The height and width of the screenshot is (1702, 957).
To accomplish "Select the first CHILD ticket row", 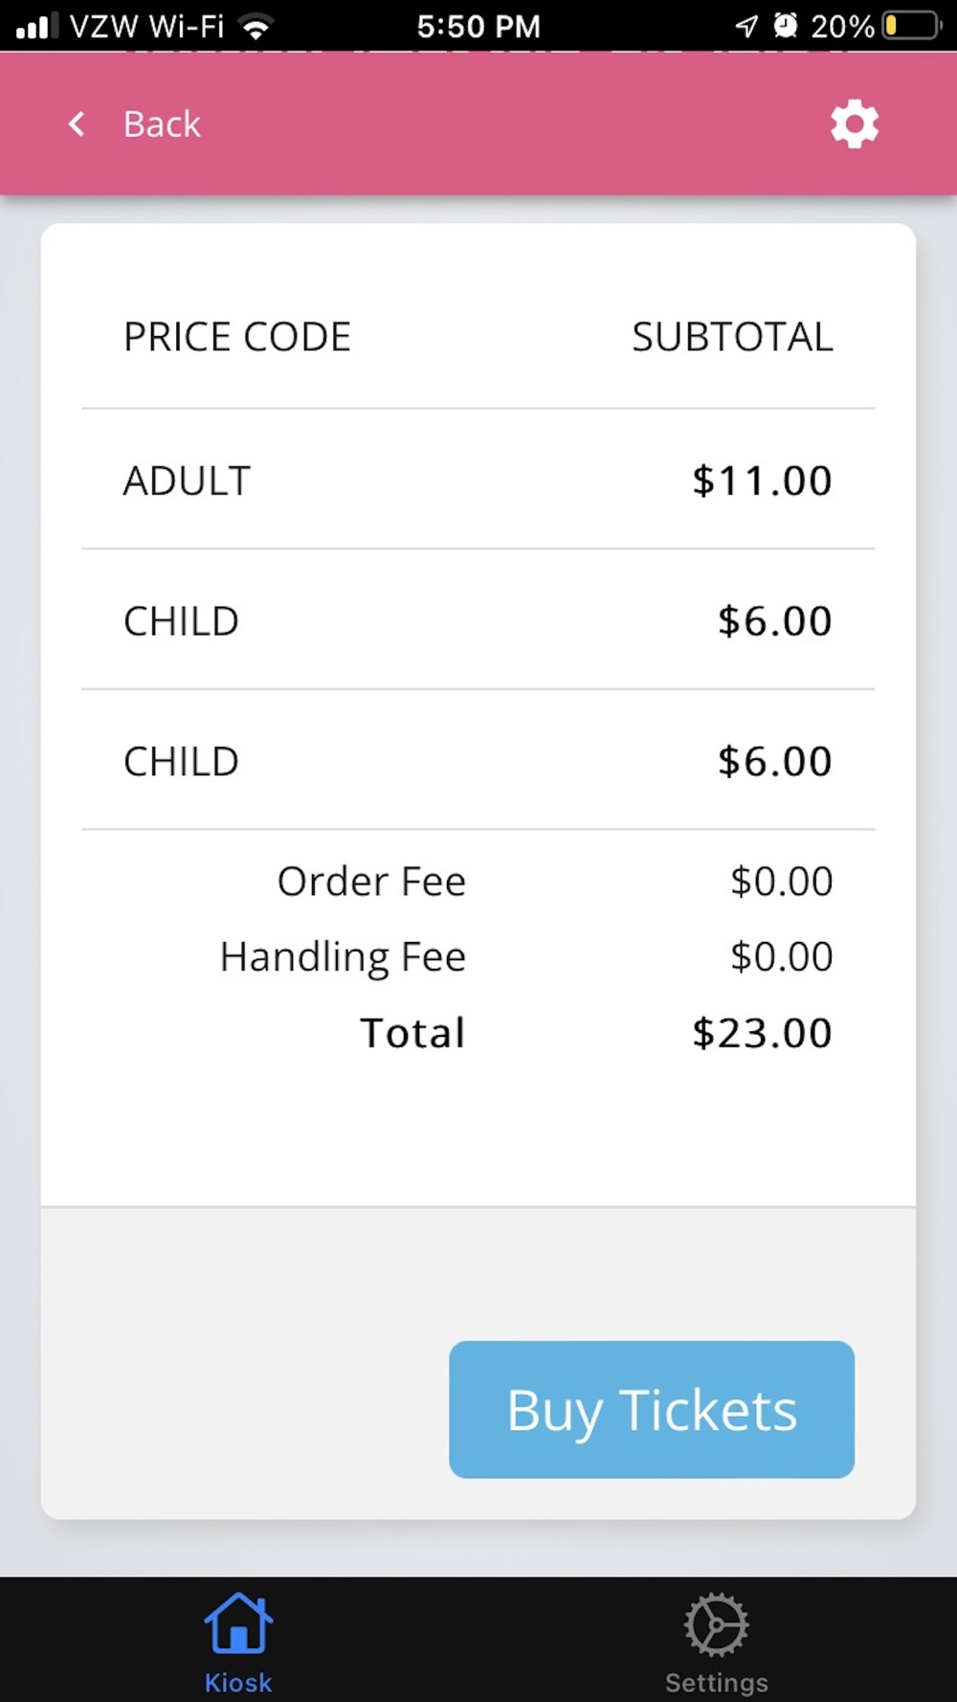I will pos(182,621).
